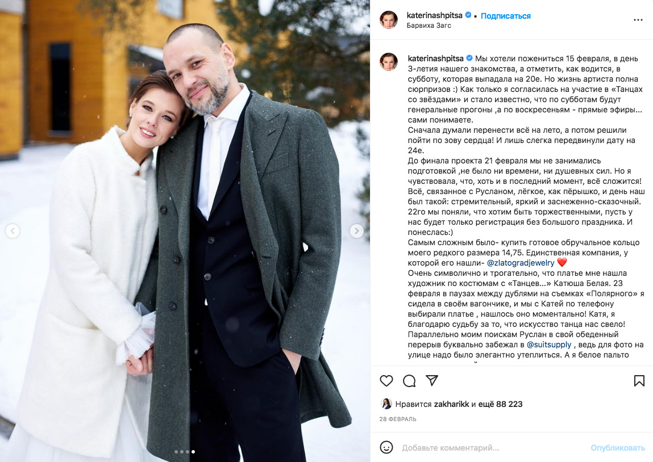Select the first carousel indicator dot

click(x=176, y=452)
